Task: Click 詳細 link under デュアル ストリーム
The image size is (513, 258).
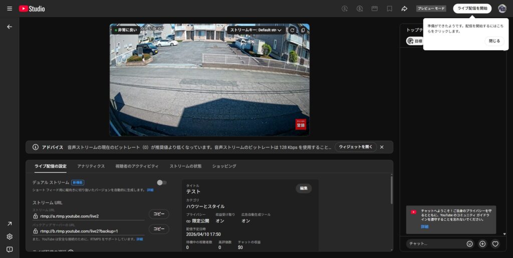Action: (x=150, y=190)
